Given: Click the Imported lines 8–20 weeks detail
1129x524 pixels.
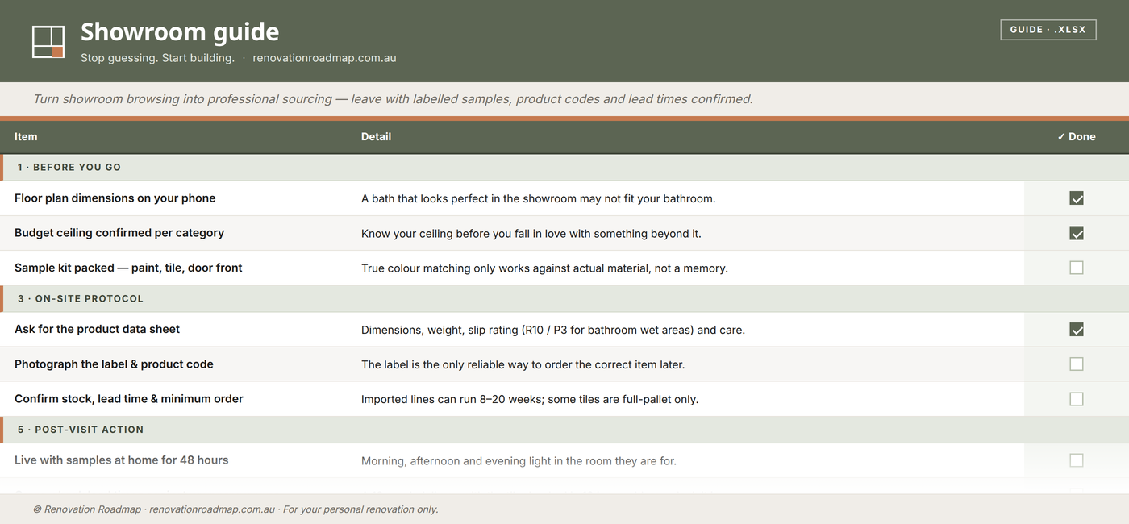Looking at the screenshot, I should [x=530, y=399].
